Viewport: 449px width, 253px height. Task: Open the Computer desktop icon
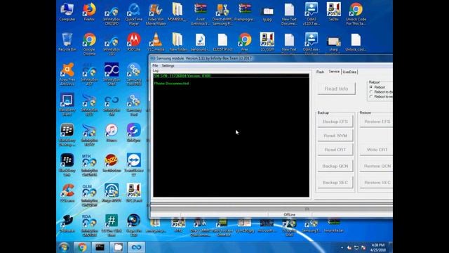(x=67, y=12)
